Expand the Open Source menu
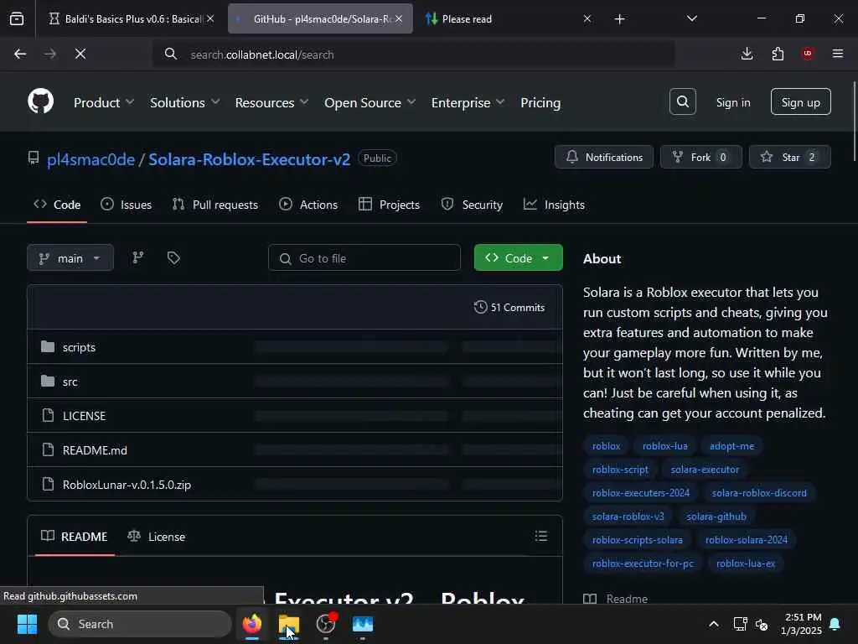The width and height of the screenshot is (858, 644). click(370, 102)
